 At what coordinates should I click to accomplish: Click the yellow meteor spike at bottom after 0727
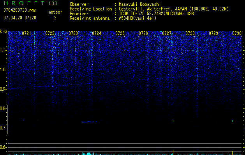[173, 153]
